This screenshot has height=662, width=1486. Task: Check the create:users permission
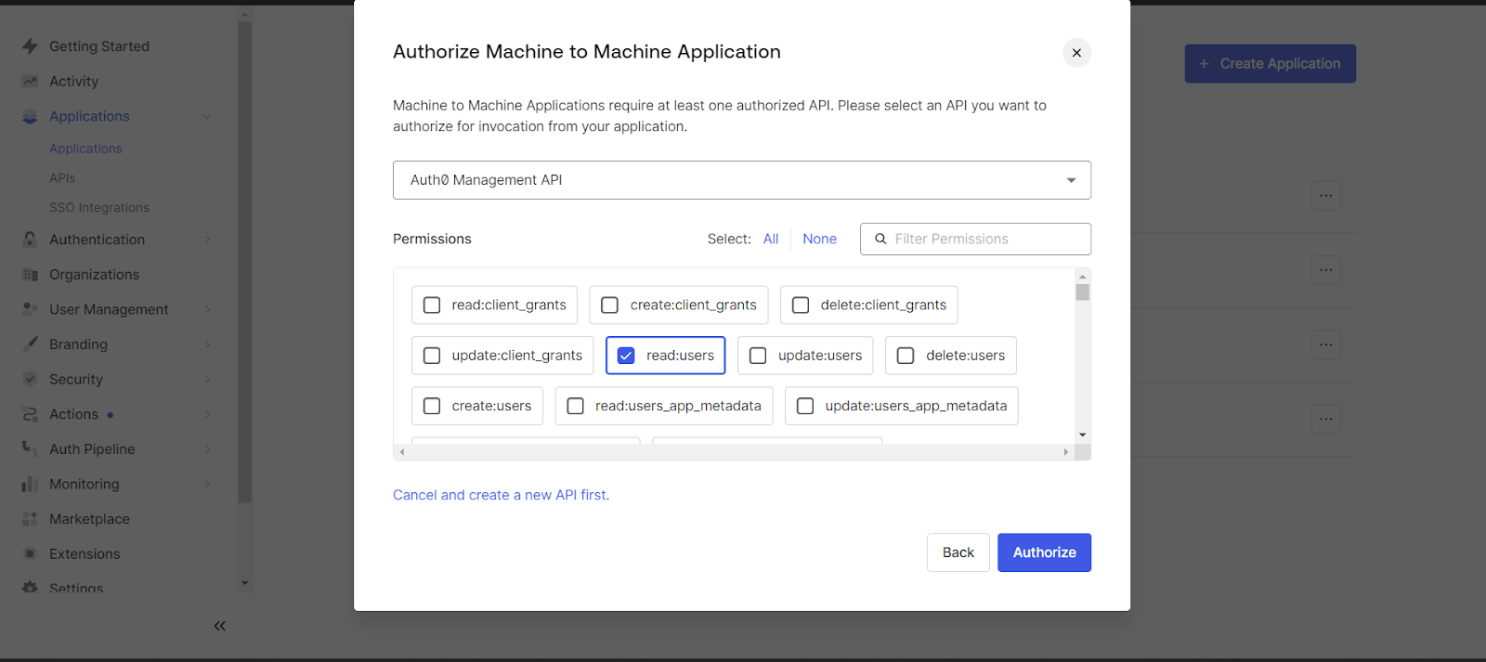coord(432,406)
